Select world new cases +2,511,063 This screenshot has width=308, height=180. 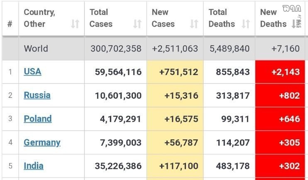click(175, 49)
